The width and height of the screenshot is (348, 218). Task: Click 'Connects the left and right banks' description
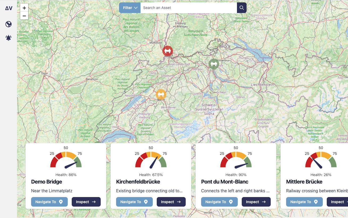pyautogui.click(x=235, y=191)
